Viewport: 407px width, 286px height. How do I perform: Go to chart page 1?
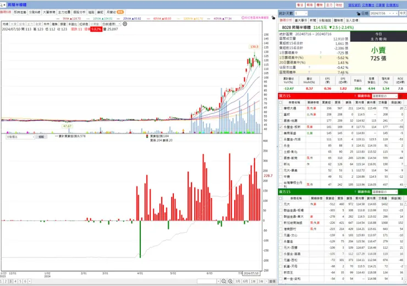(x=1, y=282)
